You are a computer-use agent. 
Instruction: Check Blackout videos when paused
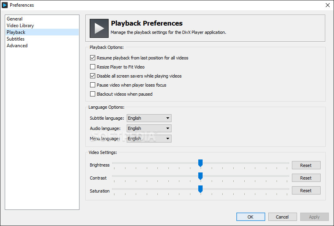92,94
